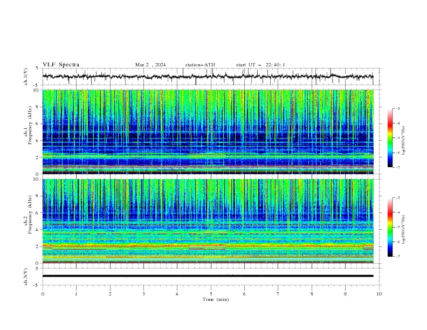Click the "start UT = 22:40: 1" text

(260, 65)
